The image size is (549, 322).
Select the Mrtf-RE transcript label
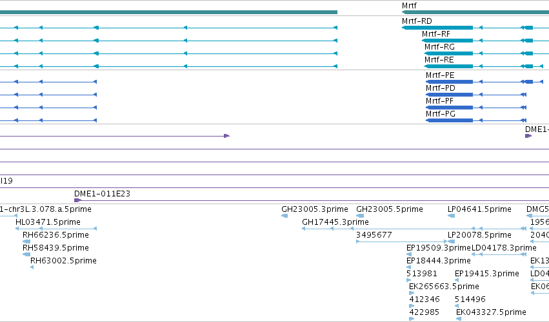(439, 60)
